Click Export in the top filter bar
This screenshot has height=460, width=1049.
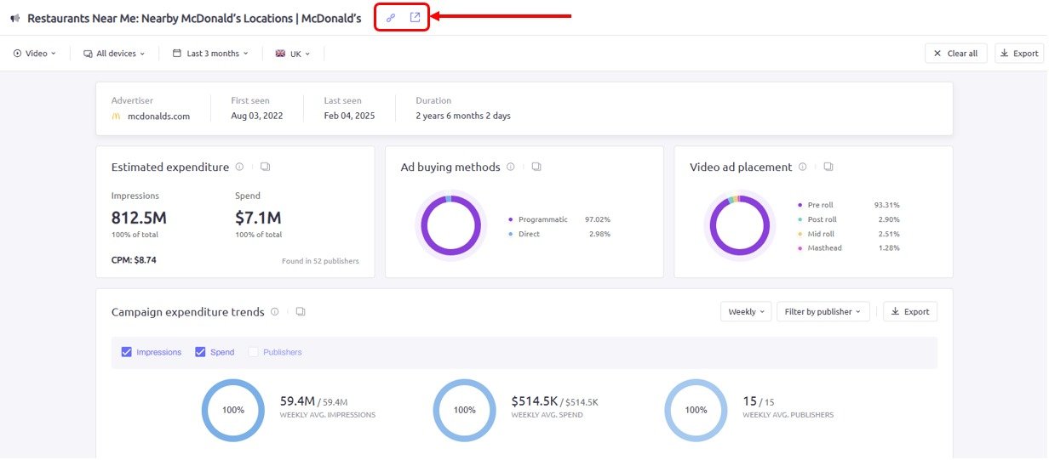1019,54
